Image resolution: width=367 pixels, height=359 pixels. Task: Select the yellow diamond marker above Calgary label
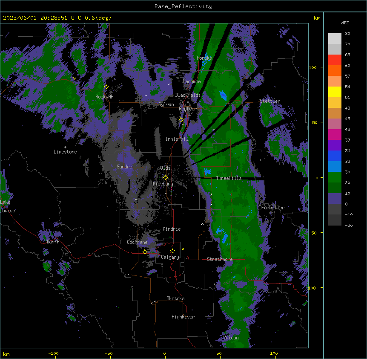[172, 251]
